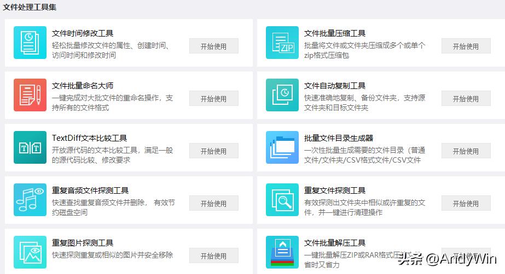Click the TextDiff文本比较工具 icon

coord(30,147)
